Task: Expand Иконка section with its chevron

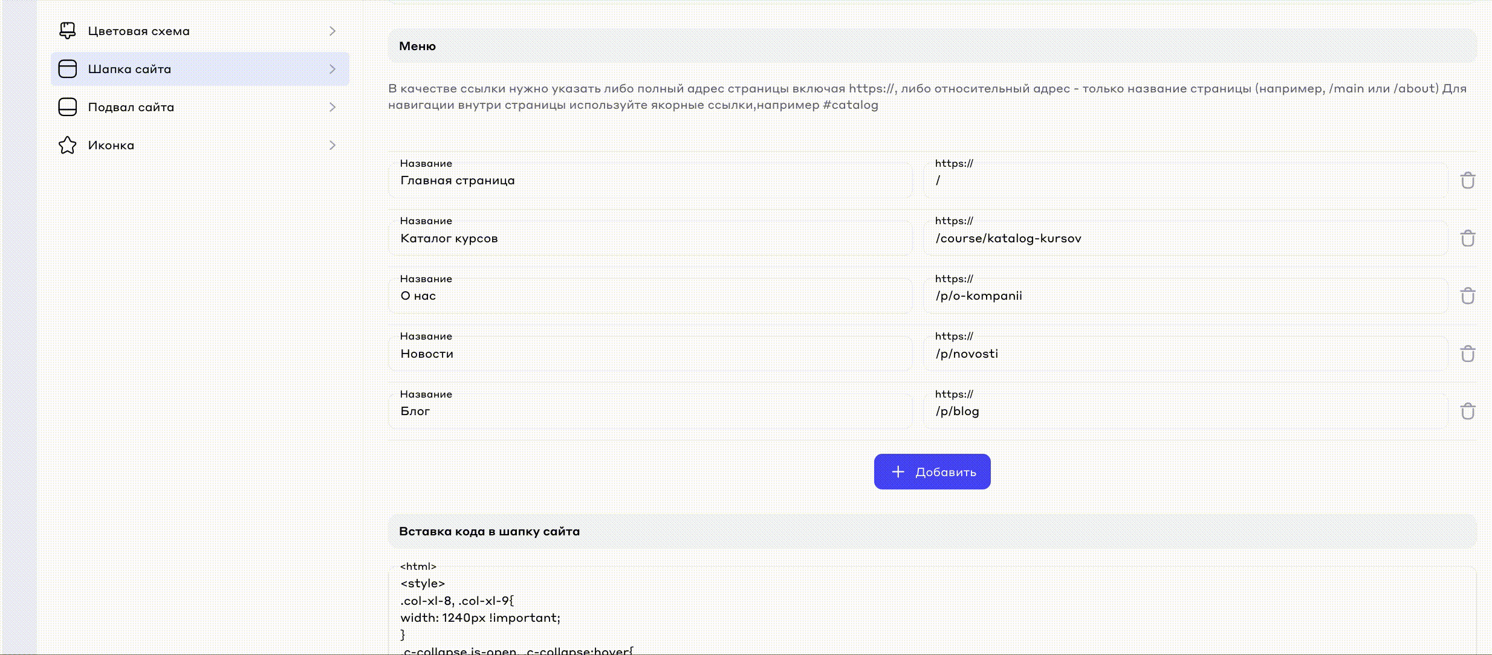Action: (x=332, y=145)
